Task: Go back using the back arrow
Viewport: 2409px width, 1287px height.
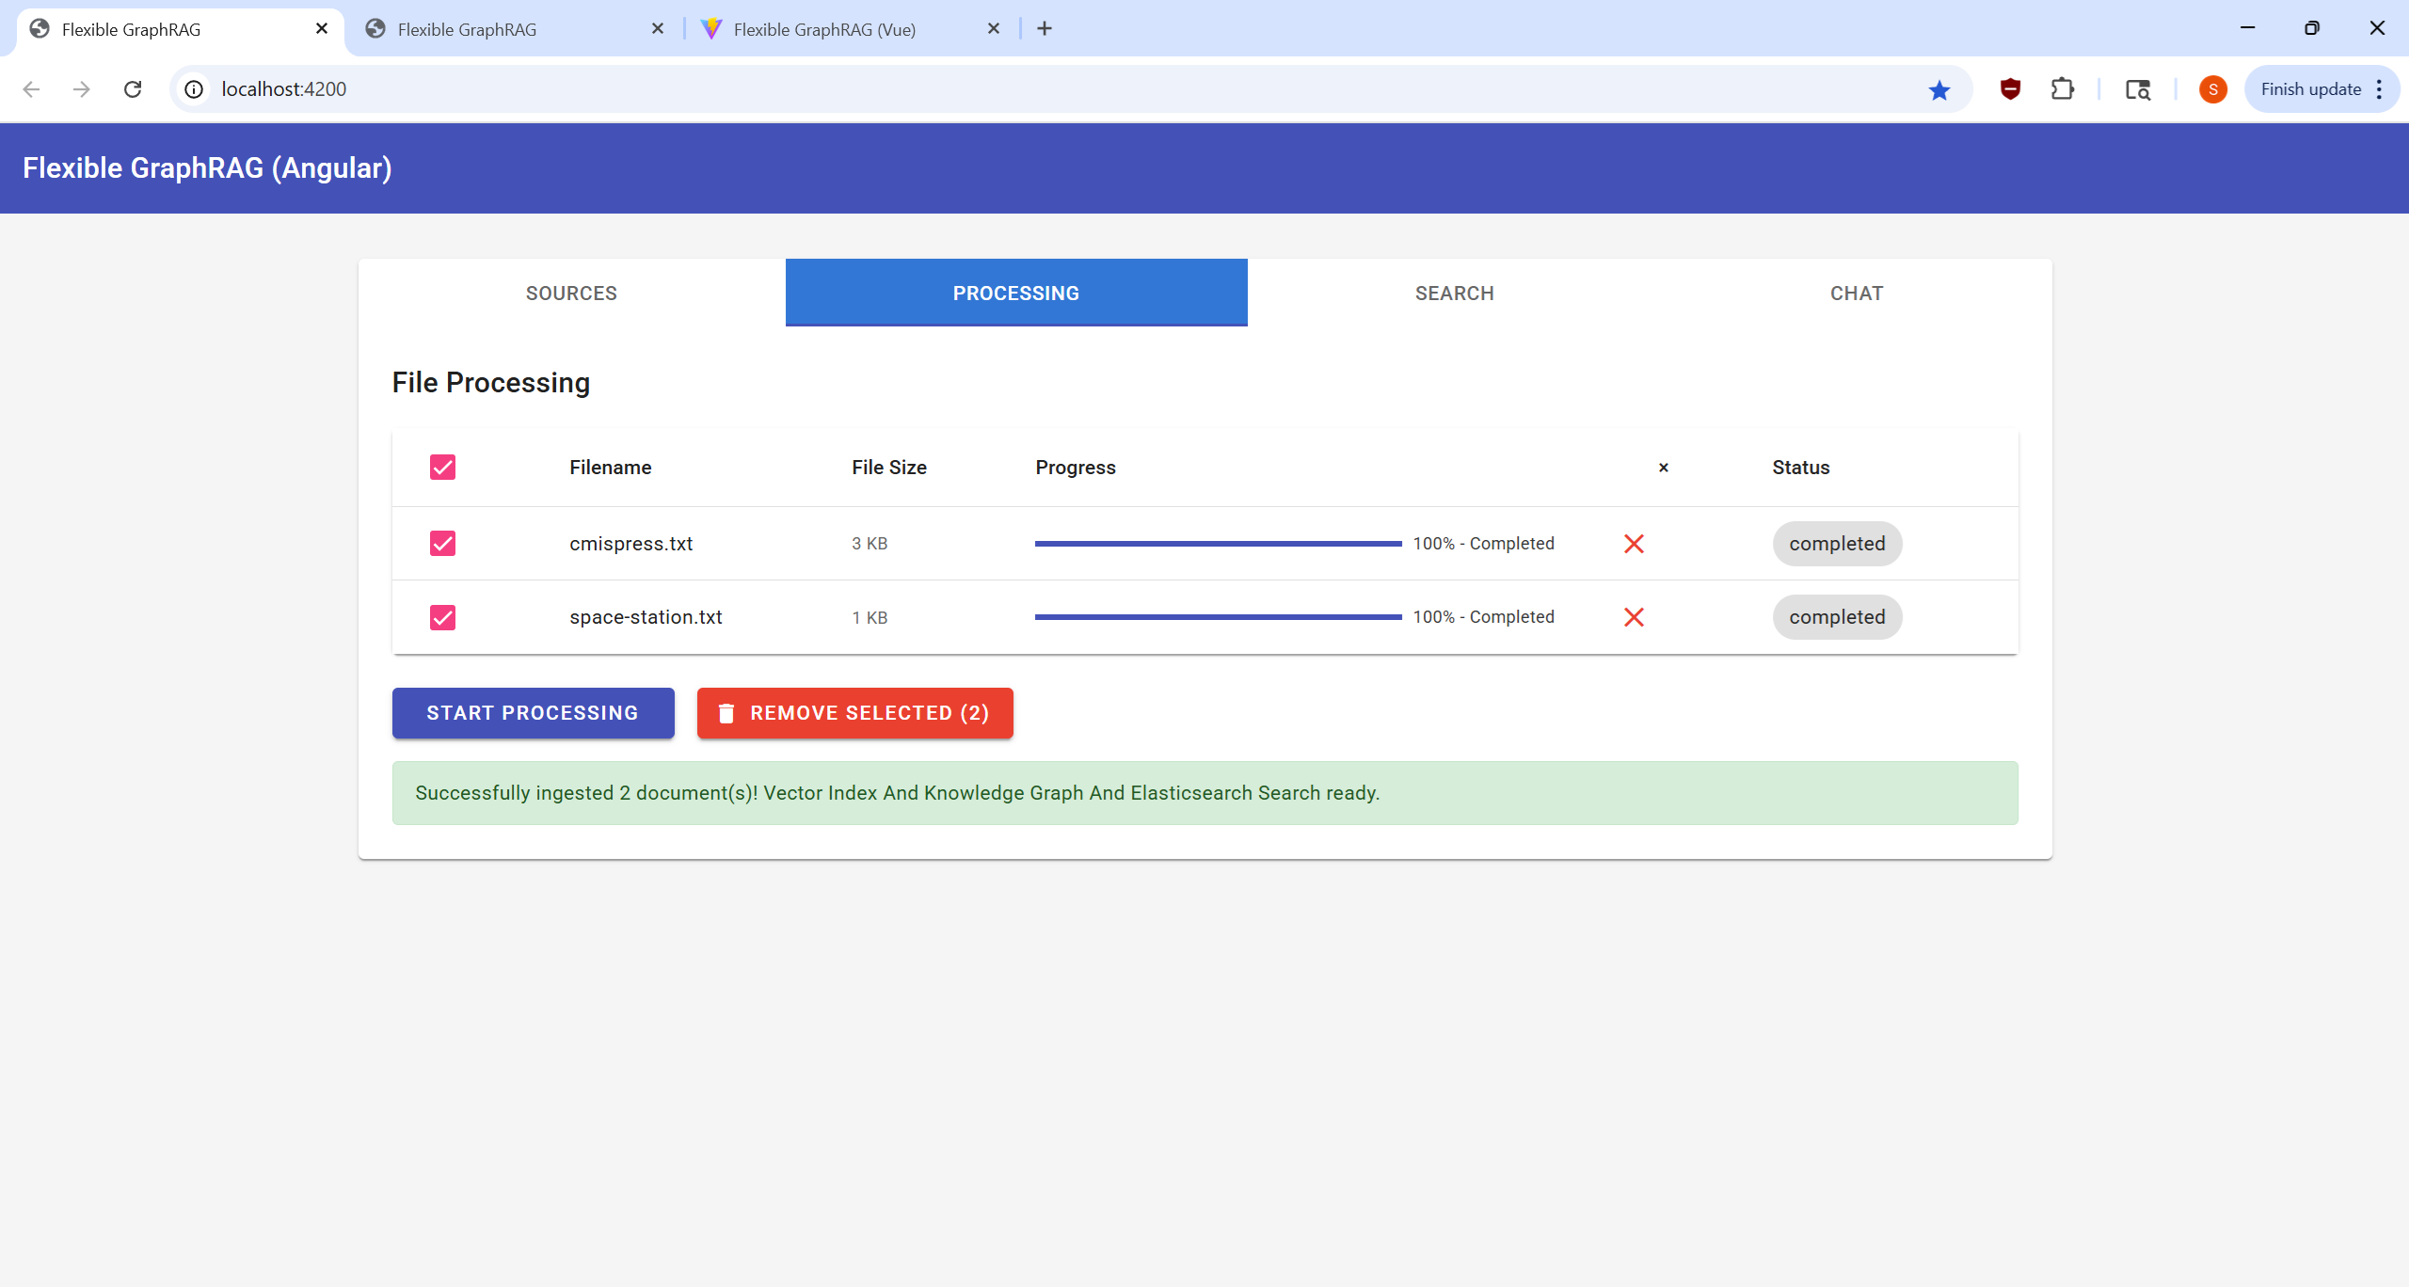Action: point(31,89)
